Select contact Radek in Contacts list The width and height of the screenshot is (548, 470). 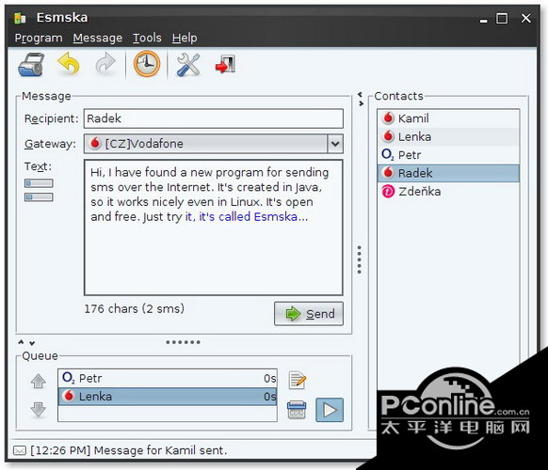448,173
